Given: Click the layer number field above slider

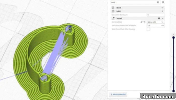Looking at the screenshot, I should [x=174, y=34].
